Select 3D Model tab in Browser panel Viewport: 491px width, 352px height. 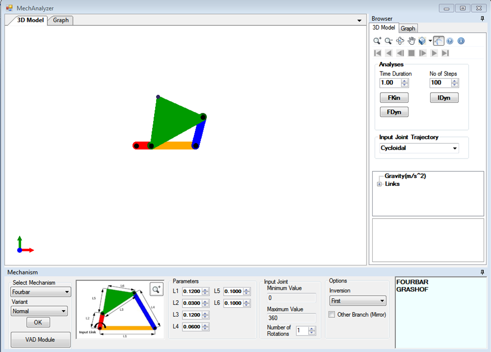point(384,28)
